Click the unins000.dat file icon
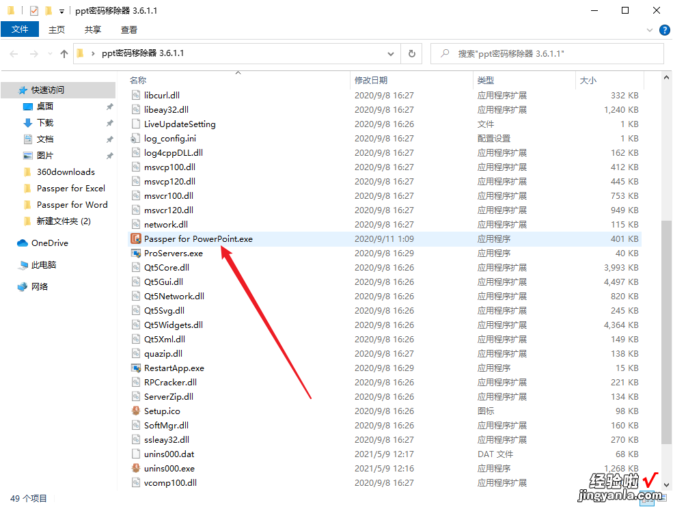Viewport: 673px width, 507px height. coord(136,454)
